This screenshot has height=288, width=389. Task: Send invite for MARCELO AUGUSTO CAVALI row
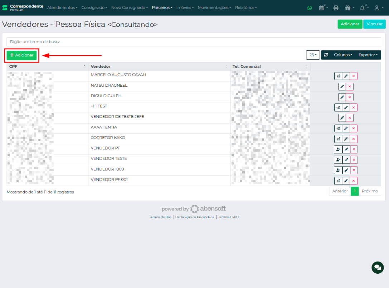338,76
